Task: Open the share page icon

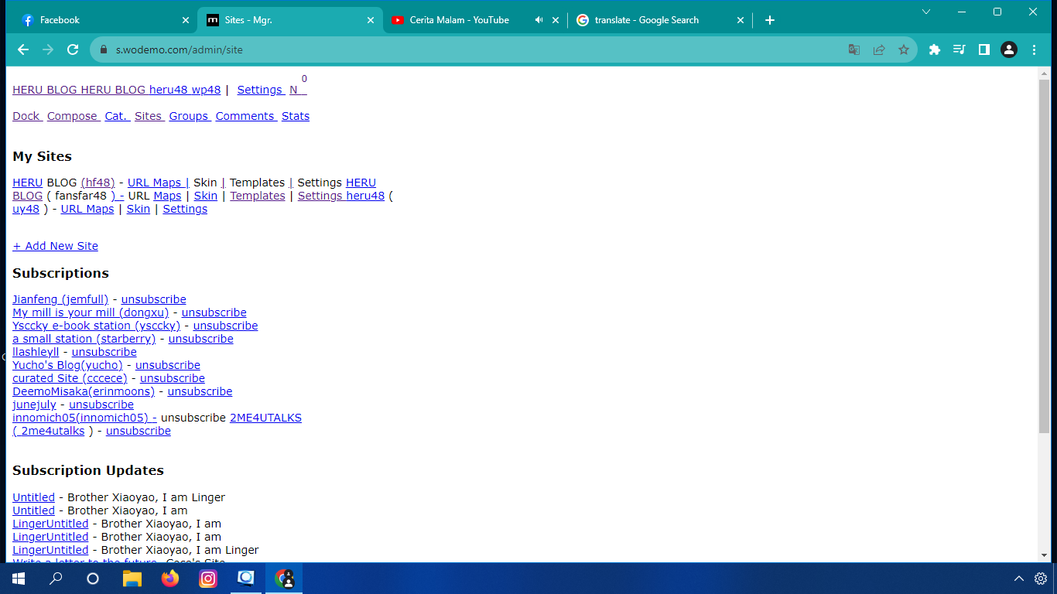Action: pyautogui.click(x=879, y=49)
